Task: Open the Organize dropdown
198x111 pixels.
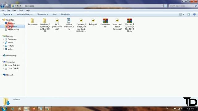Action: pyautogui.click(x=7, y=14)
